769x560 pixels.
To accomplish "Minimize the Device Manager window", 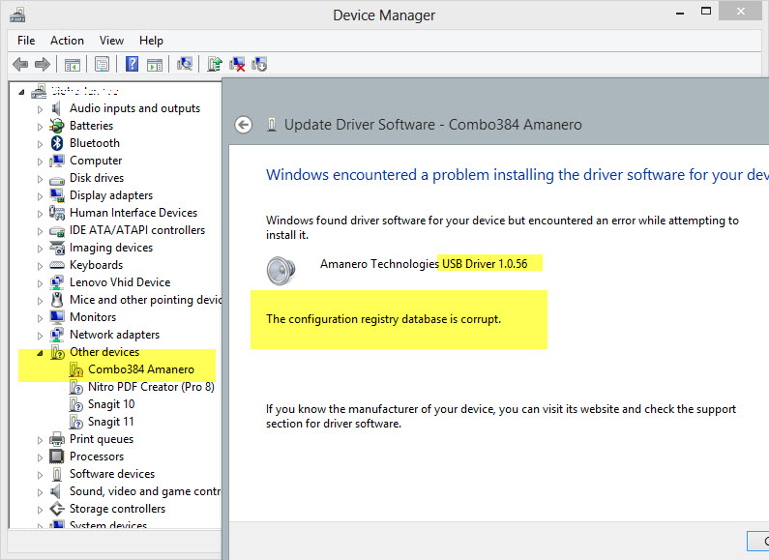I will [680, 14].
